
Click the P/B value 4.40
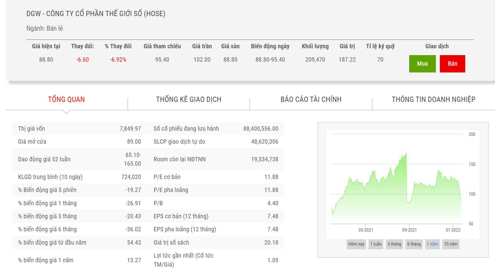[273, 203]
